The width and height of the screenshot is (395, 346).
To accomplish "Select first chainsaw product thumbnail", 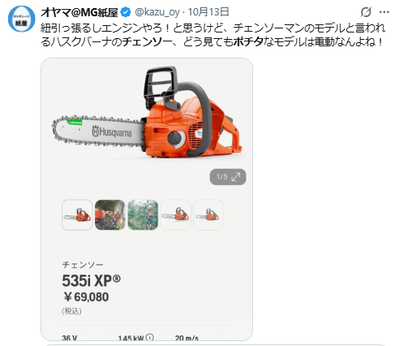I will point(77,215).
